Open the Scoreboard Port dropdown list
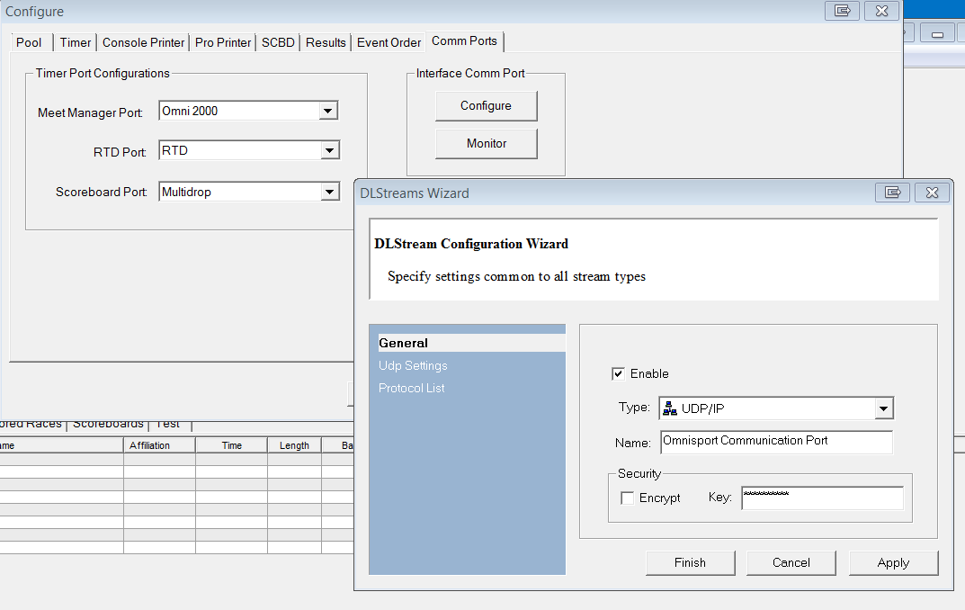This screenshot has width=965, height=610. point(329,192)
